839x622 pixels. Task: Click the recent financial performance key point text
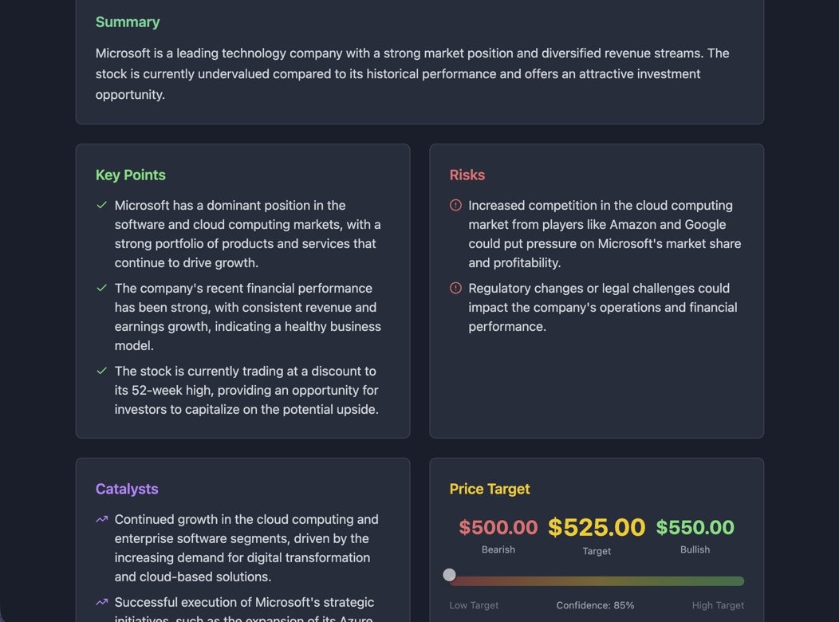click(x=248, y=317)
